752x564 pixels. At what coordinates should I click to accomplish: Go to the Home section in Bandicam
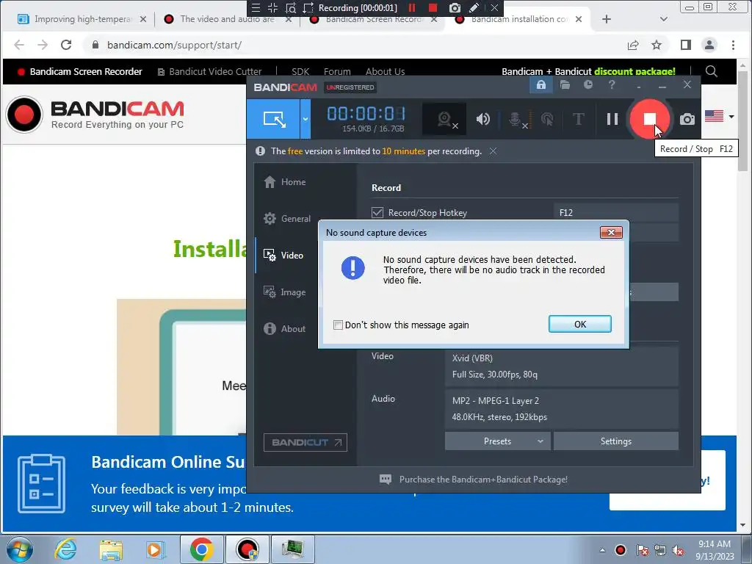point(285,182)
